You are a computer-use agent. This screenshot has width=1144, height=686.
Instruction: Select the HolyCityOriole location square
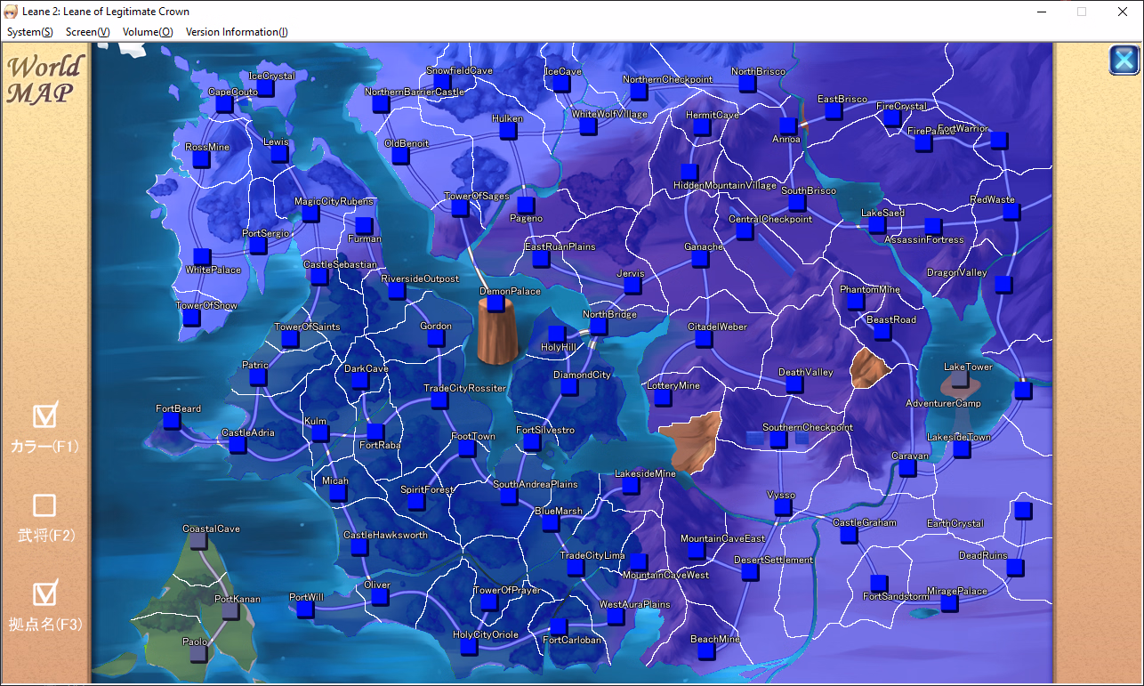[x=469, y=647]
